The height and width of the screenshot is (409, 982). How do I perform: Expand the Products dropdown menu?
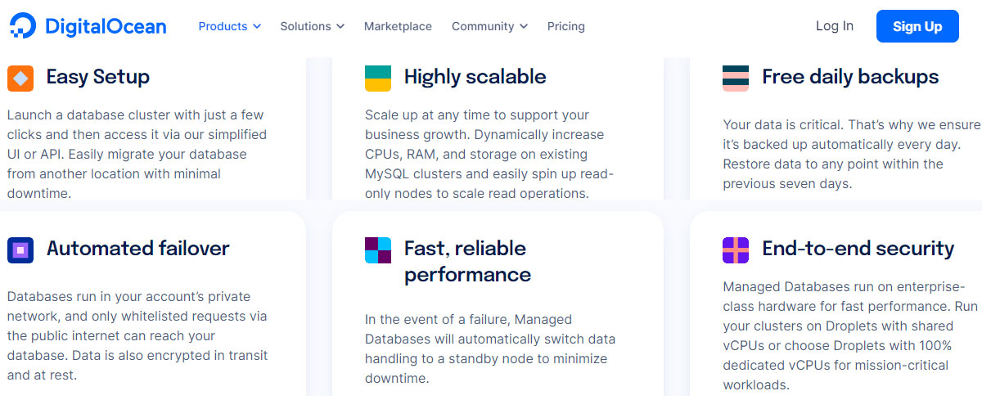tap(230, 26)
